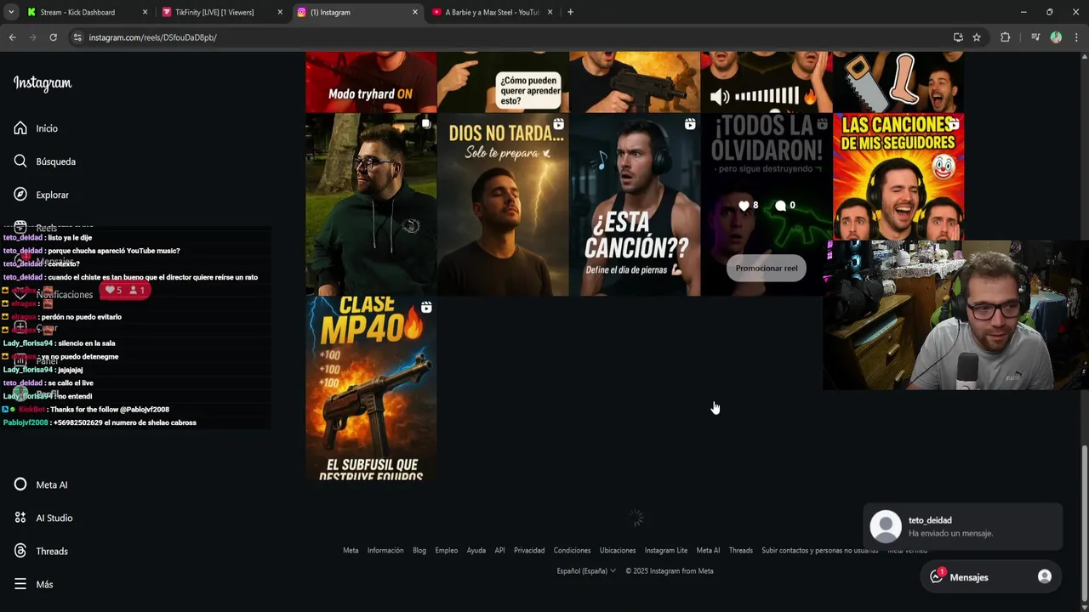Open the Meta footer link
This screenshot has width=1089, height=612.
(x=351, y=551)
